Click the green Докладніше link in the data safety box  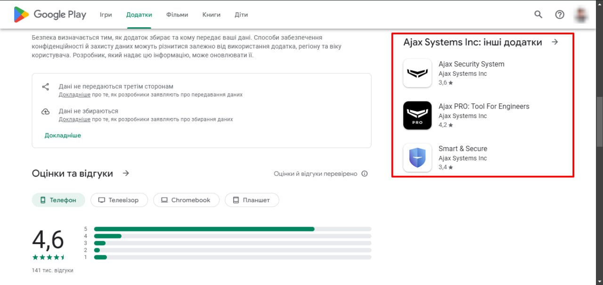63,135
